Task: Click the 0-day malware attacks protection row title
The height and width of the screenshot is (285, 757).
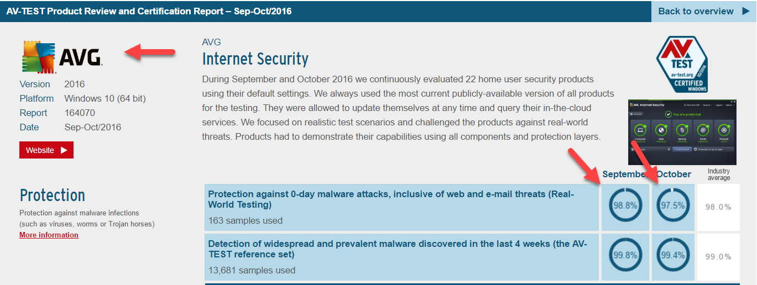Action: point(391,199)
